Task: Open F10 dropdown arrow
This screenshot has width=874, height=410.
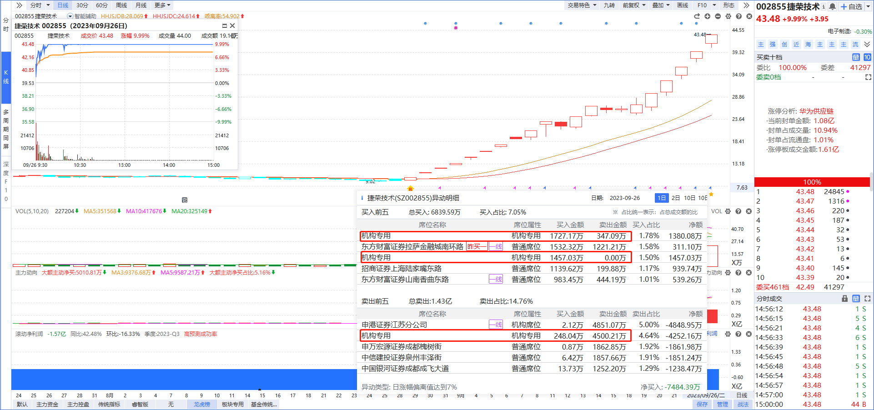Action: pos(714,5)
